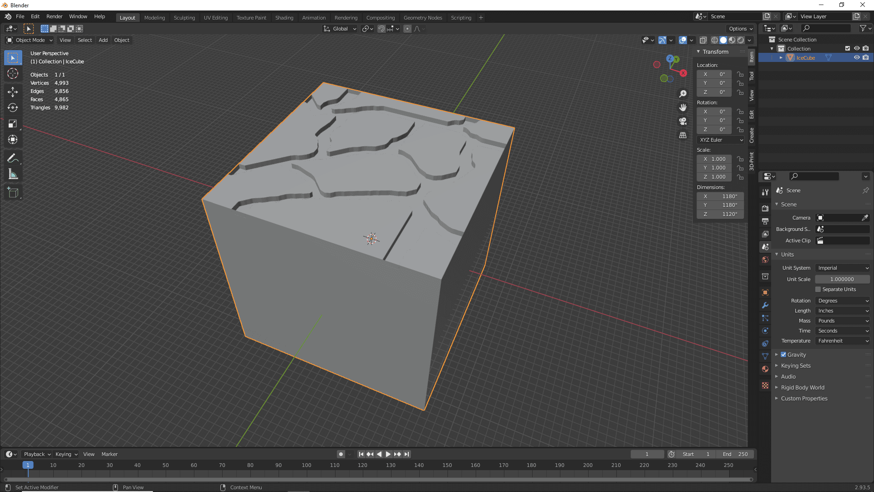
Task: Toggle IceCube object render visibility
Action: pos(866,58)
